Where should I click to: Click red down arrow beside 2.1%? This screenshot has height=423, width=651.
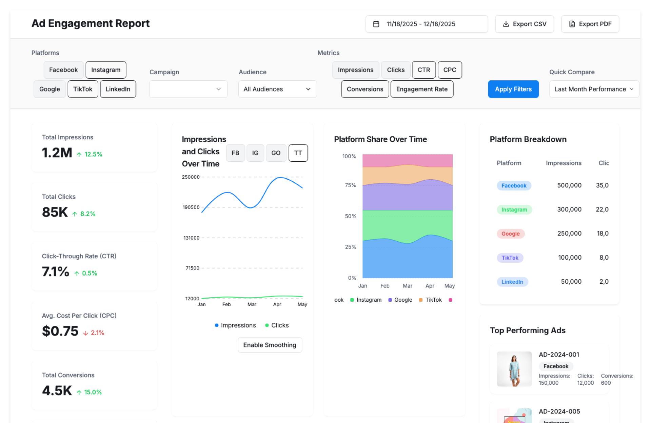pos(85,333)
